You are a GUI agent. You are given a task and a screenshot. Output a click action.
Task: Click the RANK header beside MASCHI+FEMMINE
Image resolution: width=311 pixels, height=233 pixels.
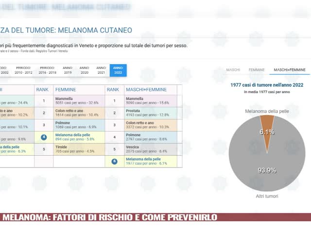pos(113,90)
